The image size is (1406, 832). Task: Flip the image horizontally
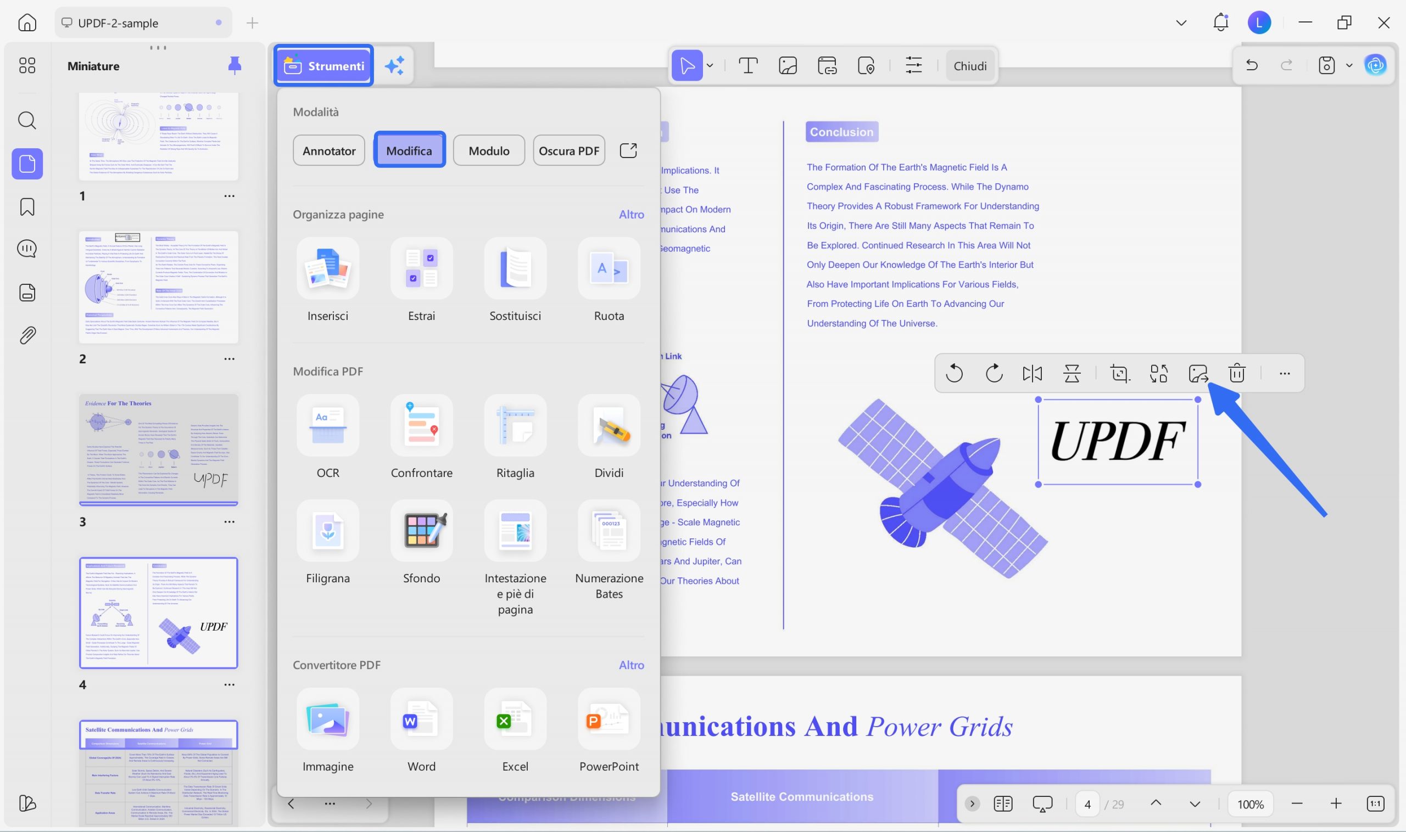[1033, 373]
